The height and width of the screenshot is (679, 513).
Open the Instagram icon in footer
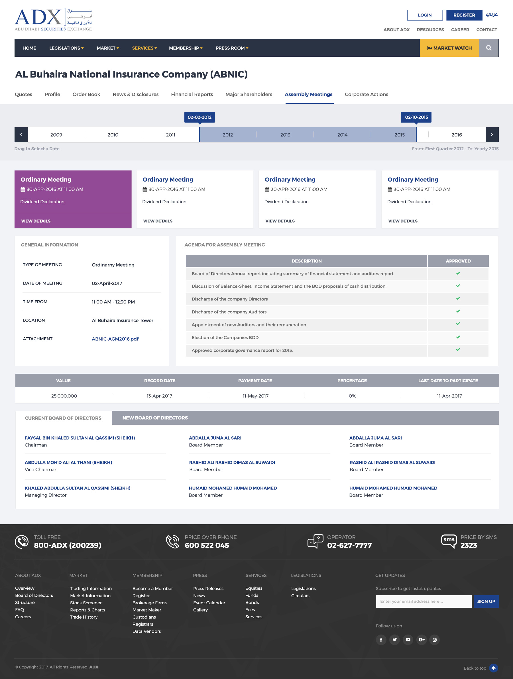tap(434, 640)
